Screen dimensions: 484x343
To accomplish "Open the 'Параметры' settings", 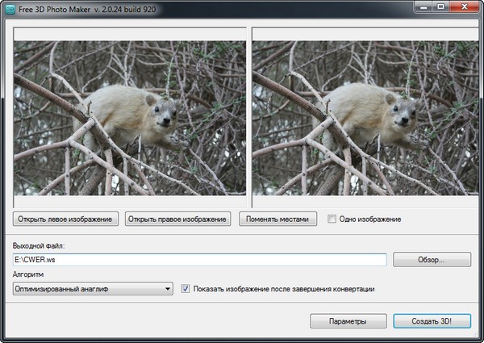I will coord(348,321).
